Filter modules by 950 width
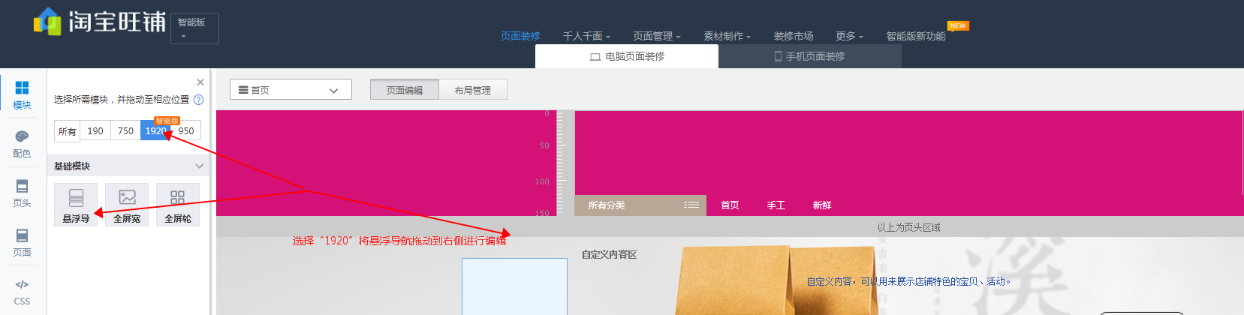 186,130
